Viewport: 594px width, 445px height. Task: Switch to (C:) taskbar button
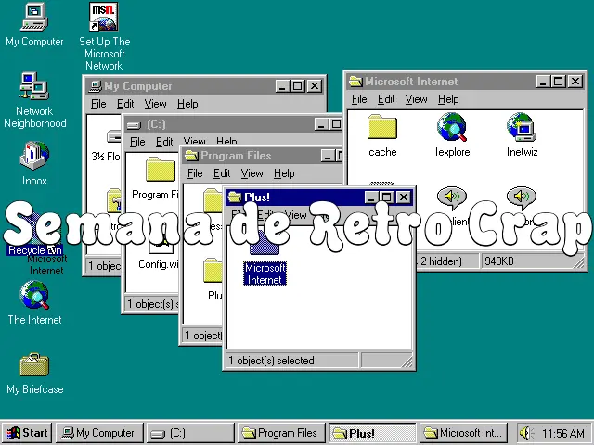coord(190,433)
